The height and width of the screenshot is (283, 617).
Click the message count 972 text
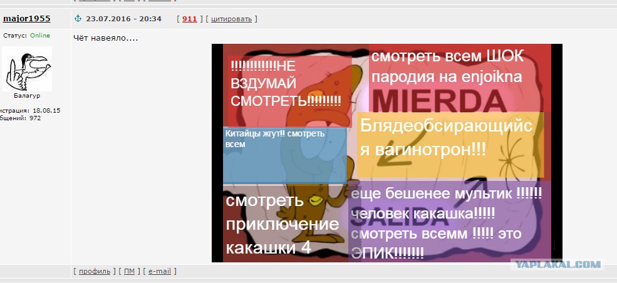coord(34,118)
